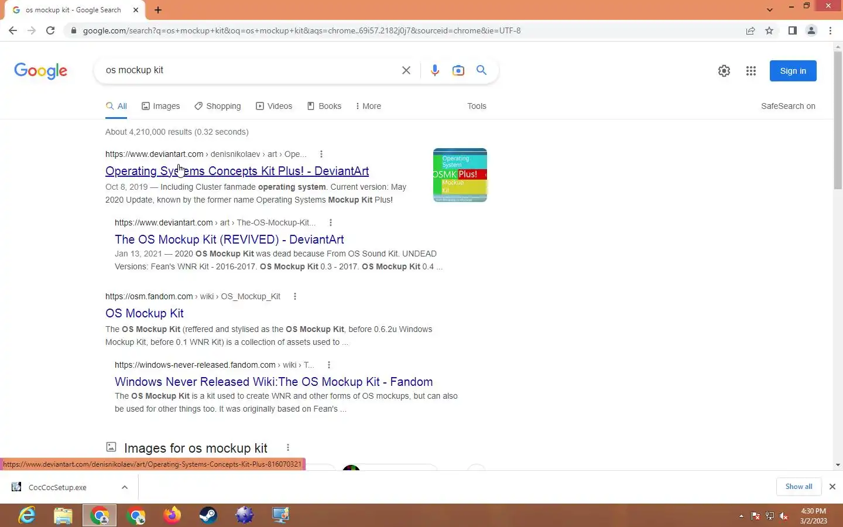Screen dimensions: 843x527
Task: Click the scrollbar down arrow
Action: 838,465
